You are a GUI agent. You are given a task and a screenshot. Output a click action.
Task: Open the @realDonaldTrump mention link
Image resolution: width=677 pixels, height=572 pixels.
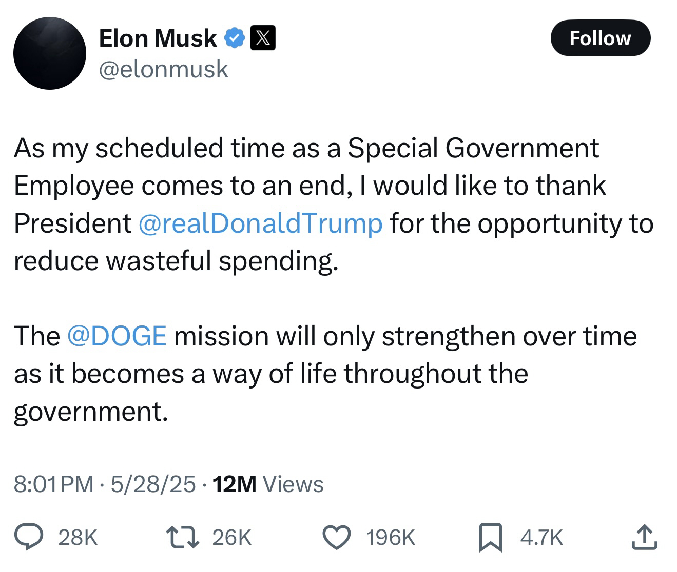[x=261, y=223]
